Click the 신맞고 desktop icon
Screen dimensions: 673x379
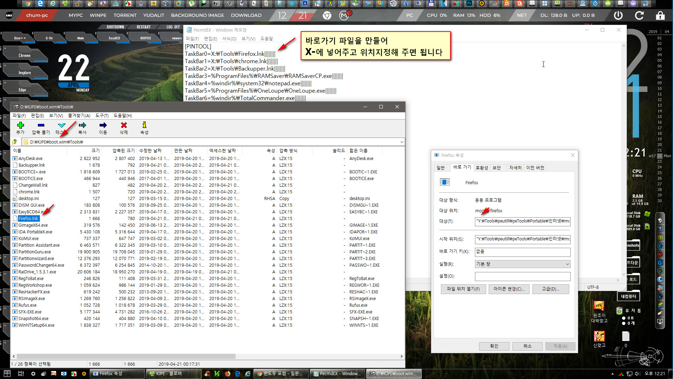point(599,339)
